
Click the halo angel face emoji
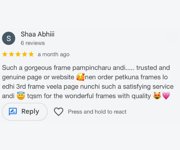tap(21, 96)
